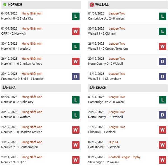This screenshot has height=166, width=168.
Task: Open the Cúp FA competition link
Action: coord(113,142)
